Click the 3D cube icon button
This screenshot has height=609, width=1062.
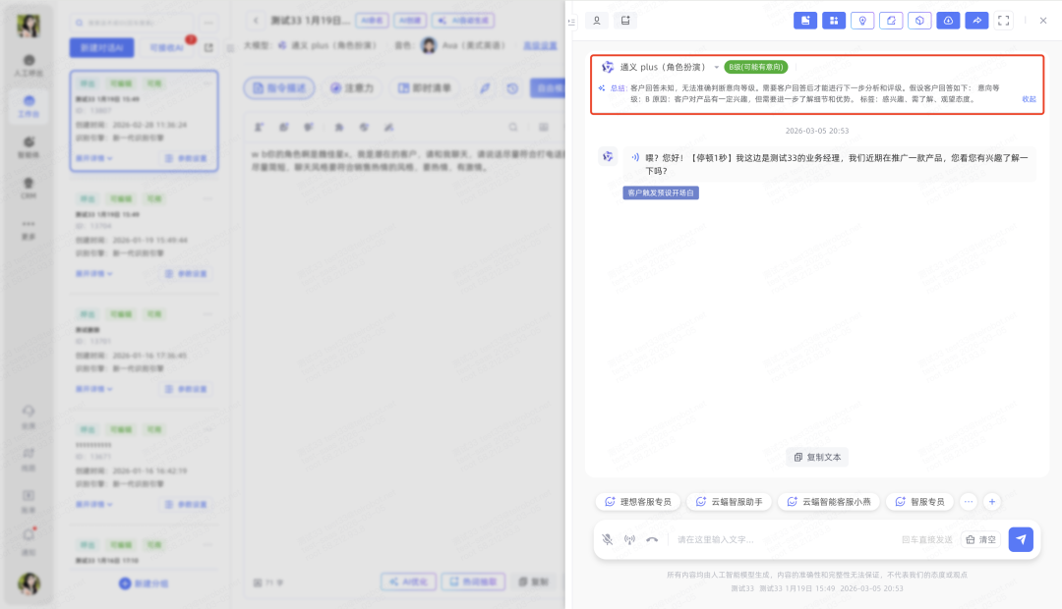(919, 21)
